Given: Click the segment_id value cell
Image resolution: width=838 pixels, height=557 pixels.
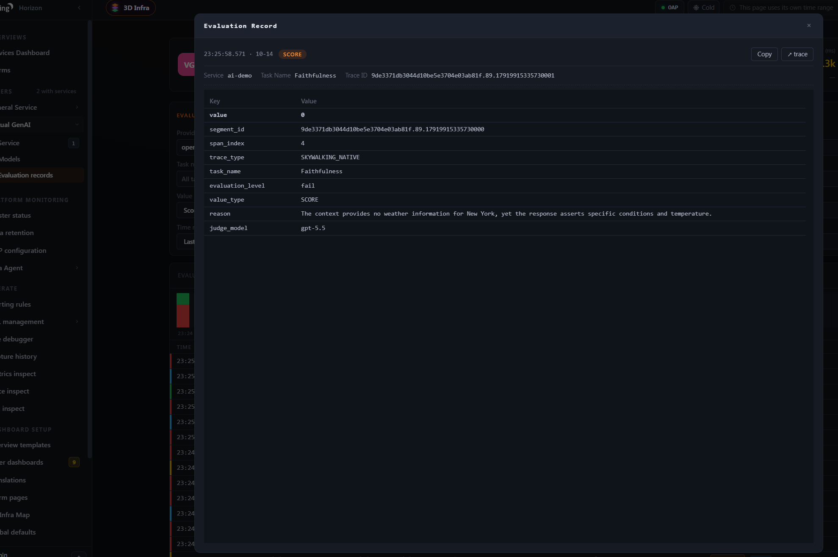Looking at the screenshot, I should click(x=393, y=129).
